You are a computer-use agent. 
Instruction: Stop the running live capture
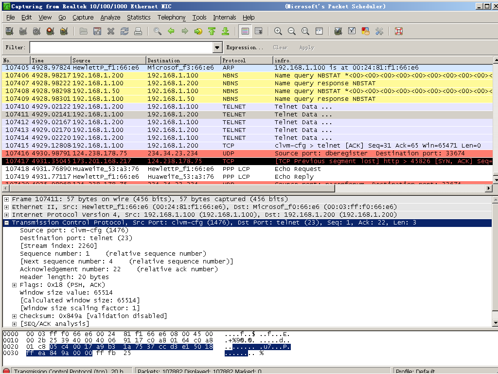tap(50, 31)
